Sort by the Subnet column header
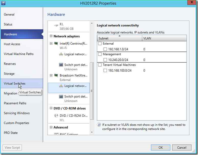 click(120, 38)
